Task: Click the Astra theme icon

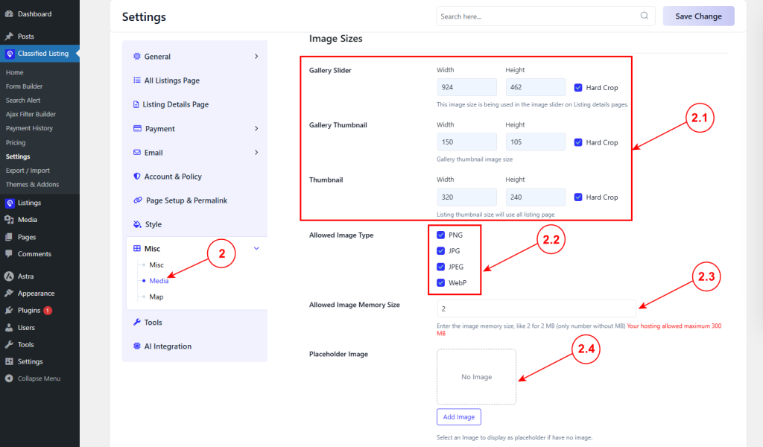Action: [x=9, y=276]
